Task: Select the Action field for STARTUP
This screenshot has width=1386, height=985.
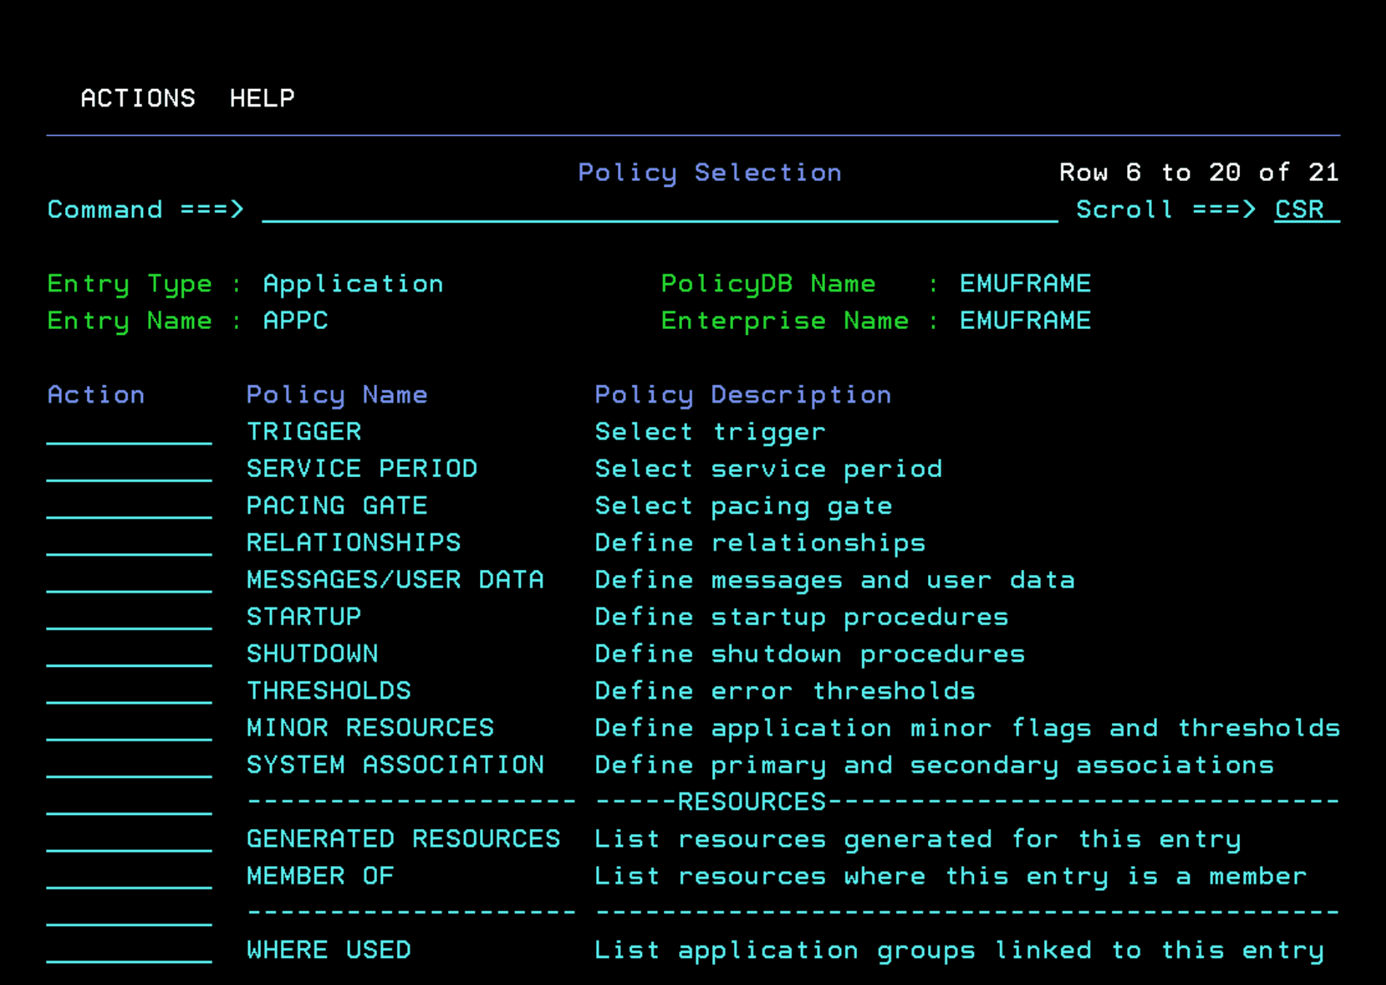Action: [x=129, y=617]
